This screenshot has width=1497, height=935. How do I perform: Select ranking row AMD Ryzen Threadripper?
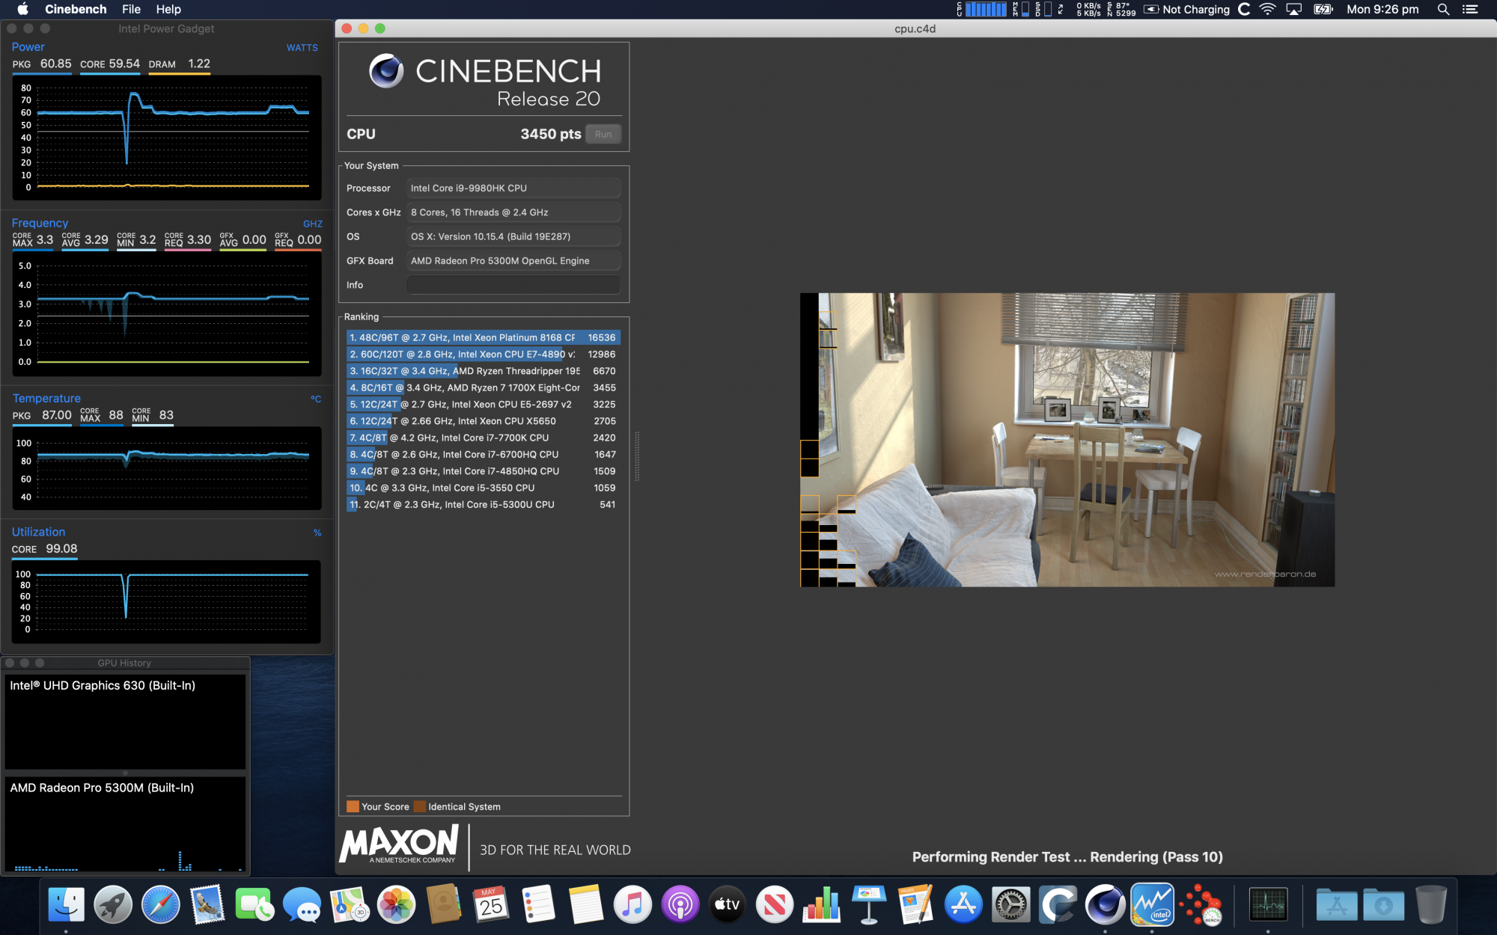point(484,371)
